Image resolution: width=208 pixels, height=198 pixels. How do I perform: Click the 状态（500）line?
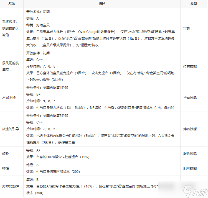click(x=35, y=193)
